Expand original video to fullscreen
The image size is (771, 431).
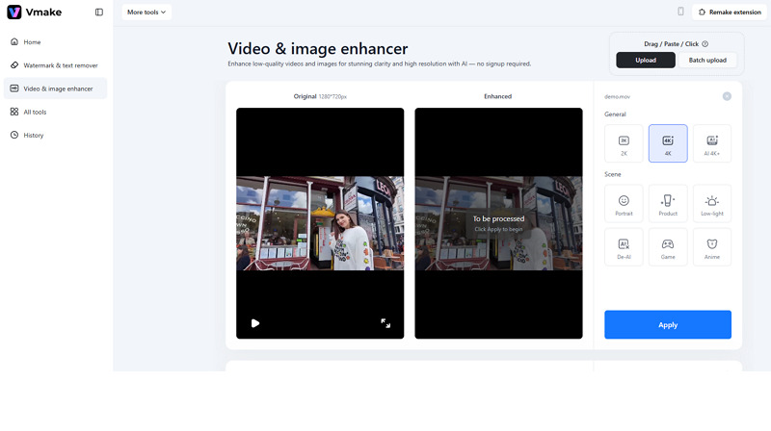click(385, 323)
